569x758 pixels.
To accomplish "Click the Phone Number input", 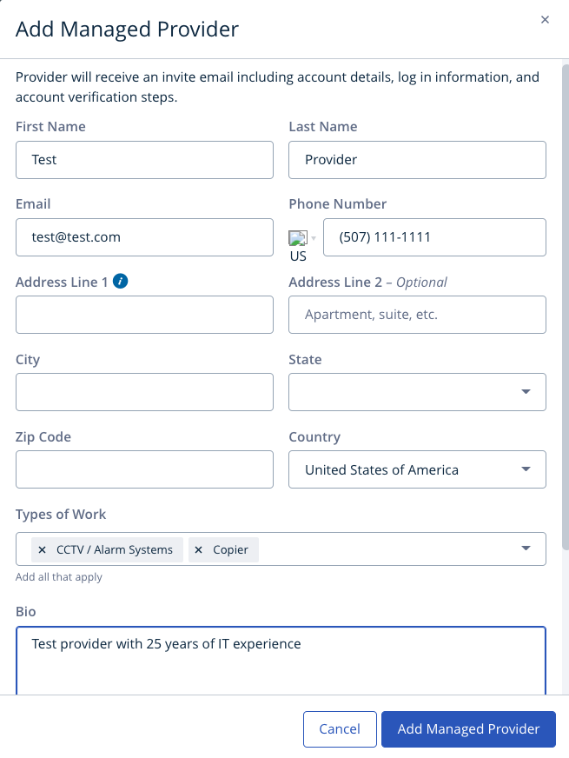I will pos(434,237).
